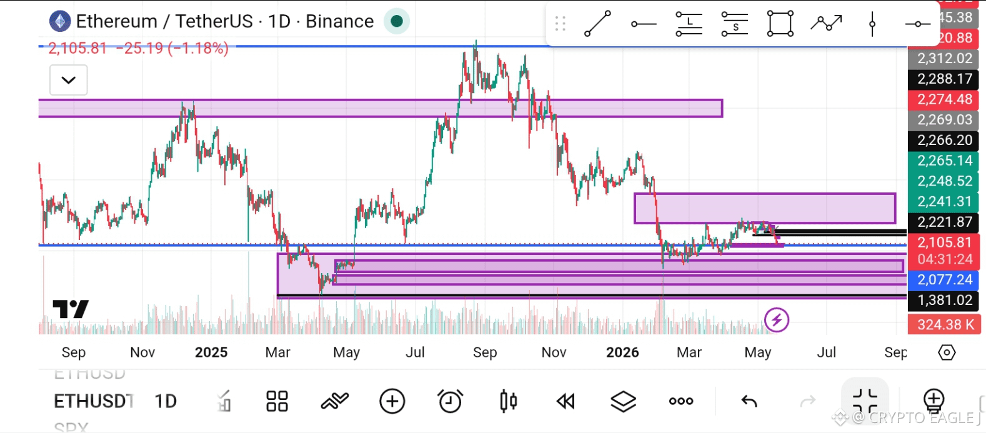Screen dimensions: 986x433
Task: Select the vertical line tool
Action: pyautogui.click(x=872, y=24)
